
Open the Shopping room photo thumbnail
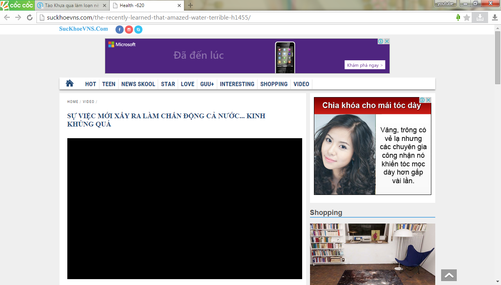tap(373, 254)
